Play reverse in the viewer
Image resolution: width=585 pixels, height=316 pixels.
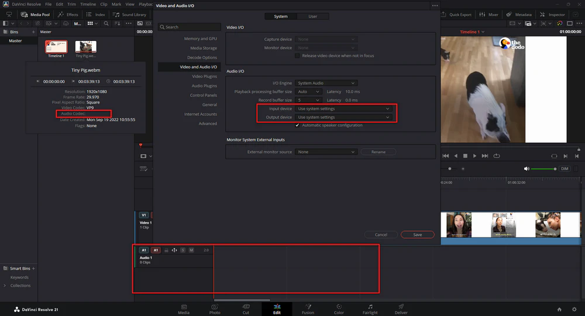click(x=456, y=156)
